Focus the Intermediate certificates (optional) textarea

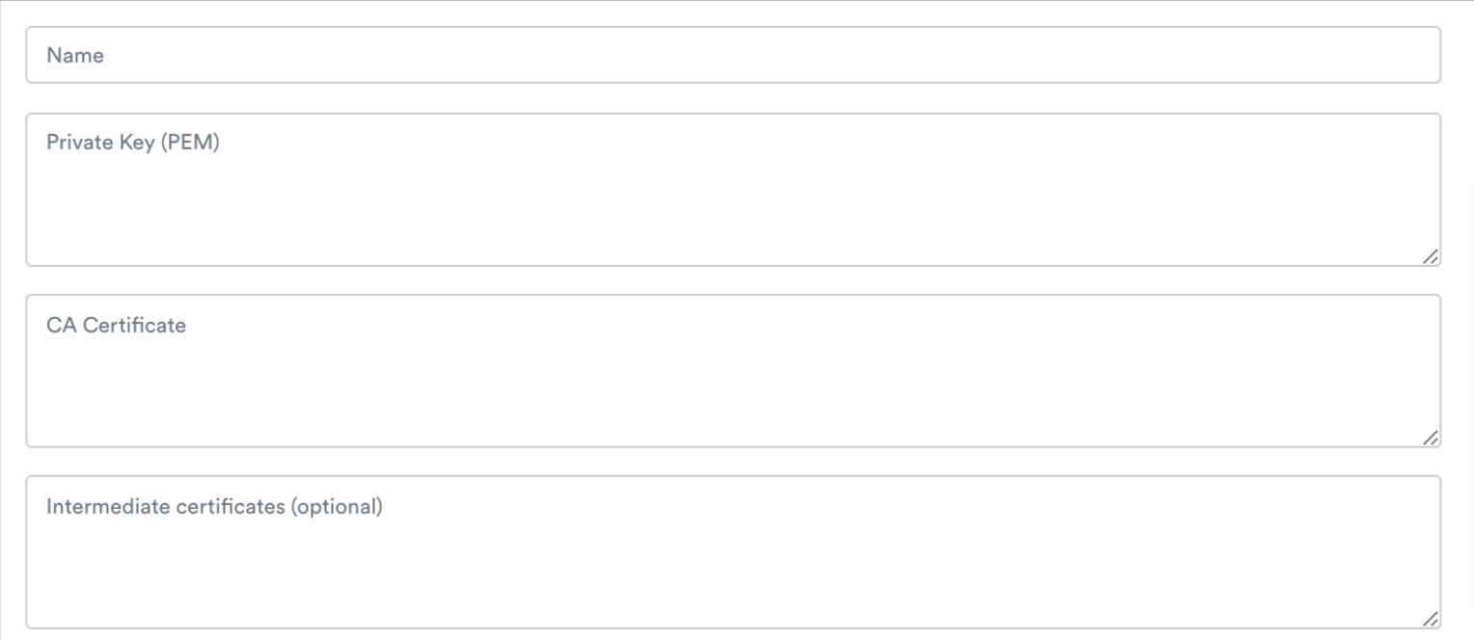[x=733, y=552]
